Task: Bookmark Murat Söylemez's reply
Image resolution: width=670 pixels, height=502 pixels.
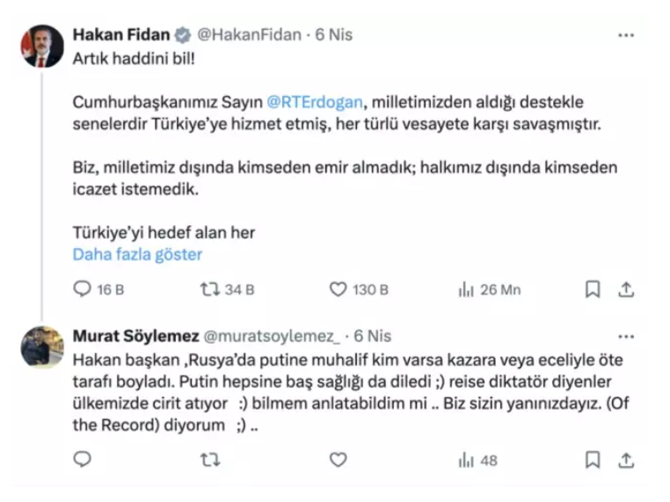Action: [593, 459]
